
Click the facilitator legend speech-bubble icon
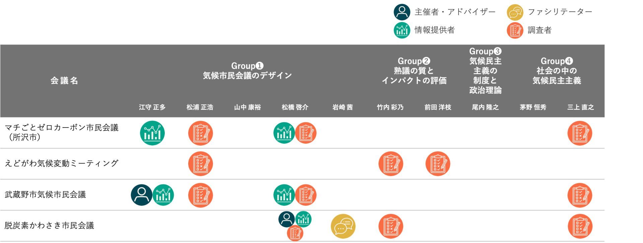click(515, 13)
